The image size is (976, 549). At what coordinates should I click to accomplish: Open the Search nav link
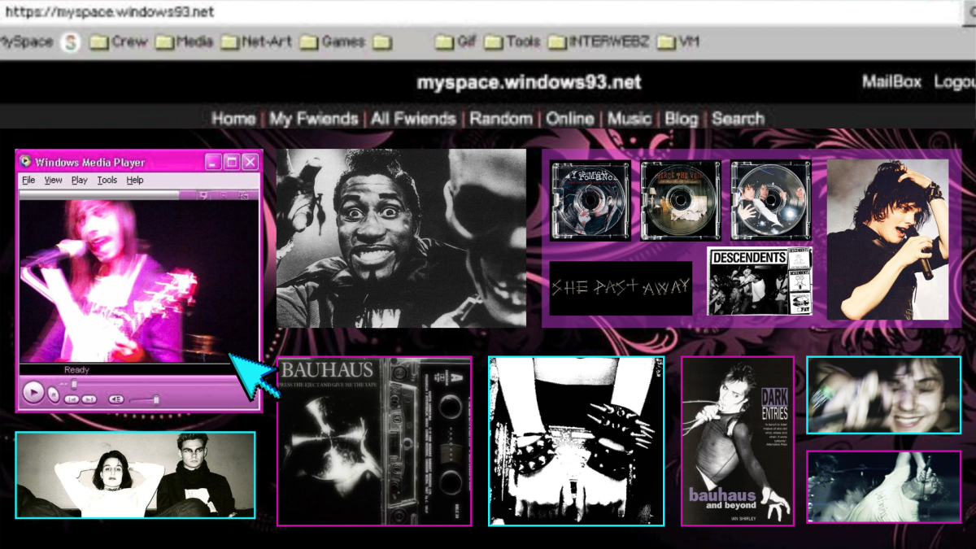[738, 119]
